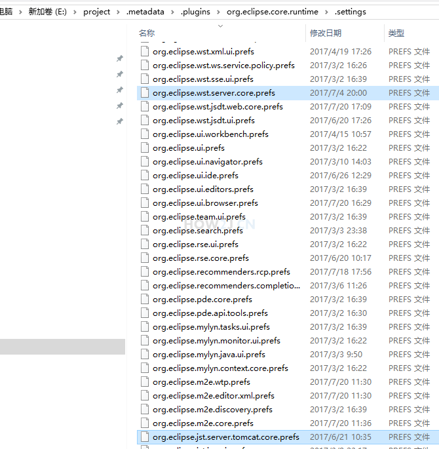Click file icon of org.eclipse.ui.ide.prefs

point(145,175)
